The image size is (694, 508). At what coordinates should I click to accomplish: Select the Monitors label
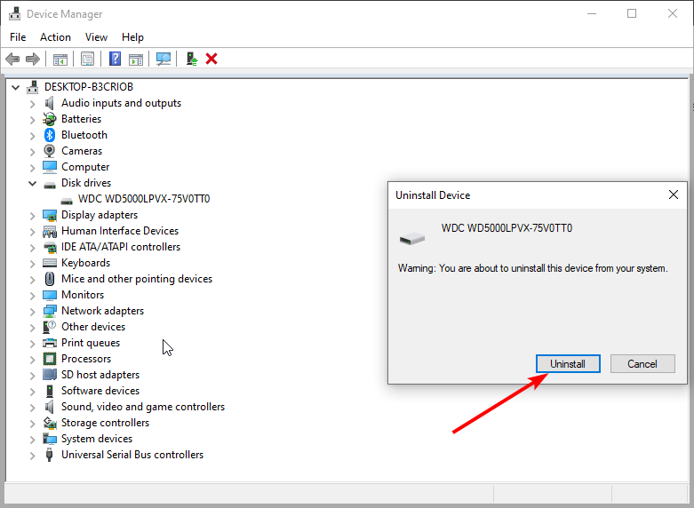(83, 295)
